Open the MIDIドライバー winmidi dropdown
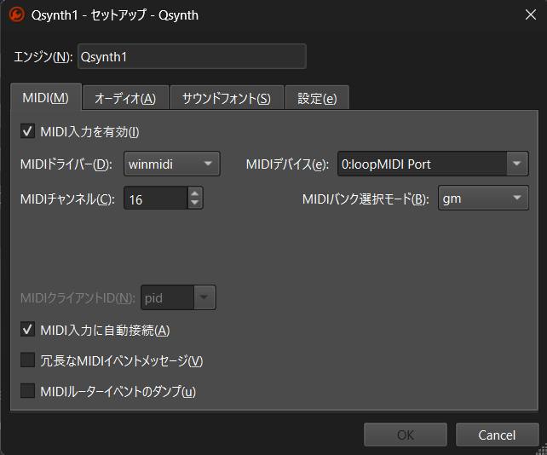 point(172,164)
